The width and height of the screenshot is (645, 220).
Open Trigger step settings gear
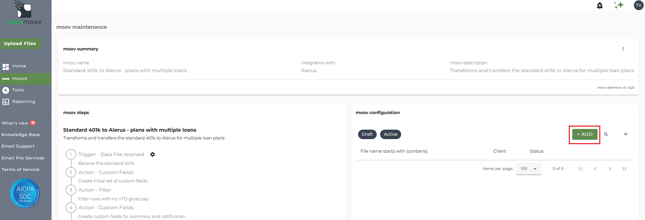click(152, 154)
